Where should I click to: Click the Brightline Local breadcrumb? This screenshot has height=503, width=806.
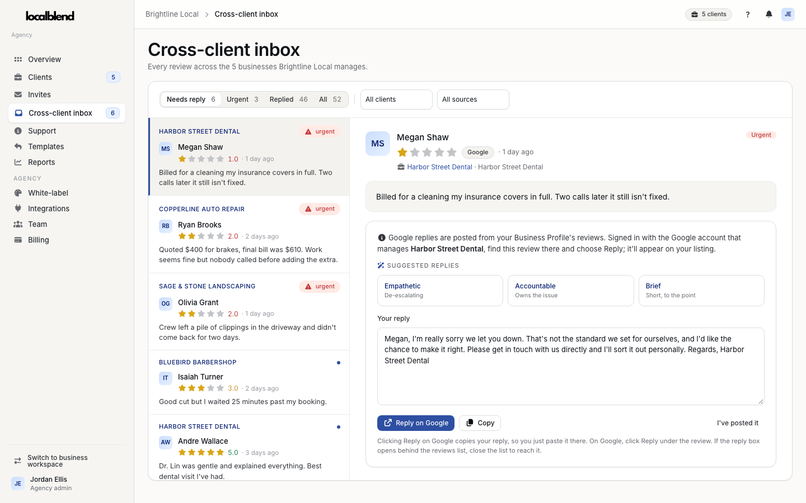[x=172, y=15]
